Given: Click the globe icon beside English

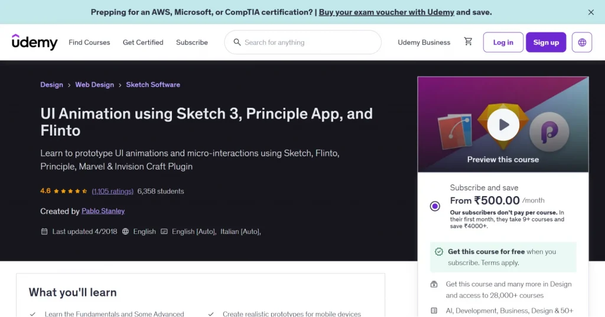Looking at the screenshot, I should coord(125,232).
